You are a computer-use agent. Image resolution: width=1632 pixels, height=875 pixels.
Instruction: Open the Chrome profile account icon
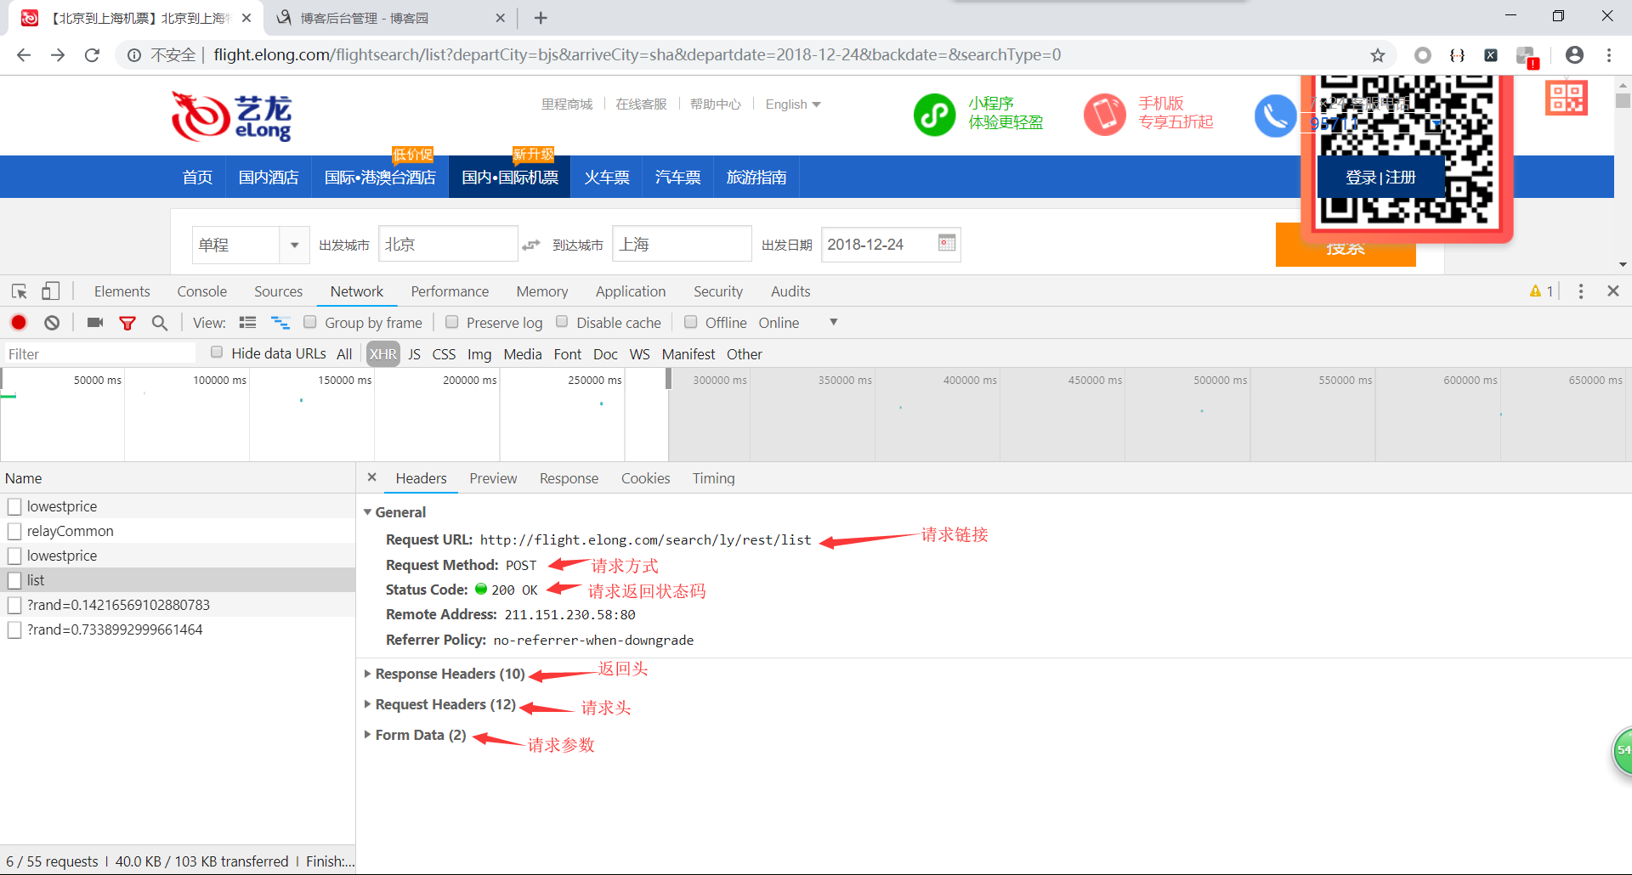pos(1574,55)
